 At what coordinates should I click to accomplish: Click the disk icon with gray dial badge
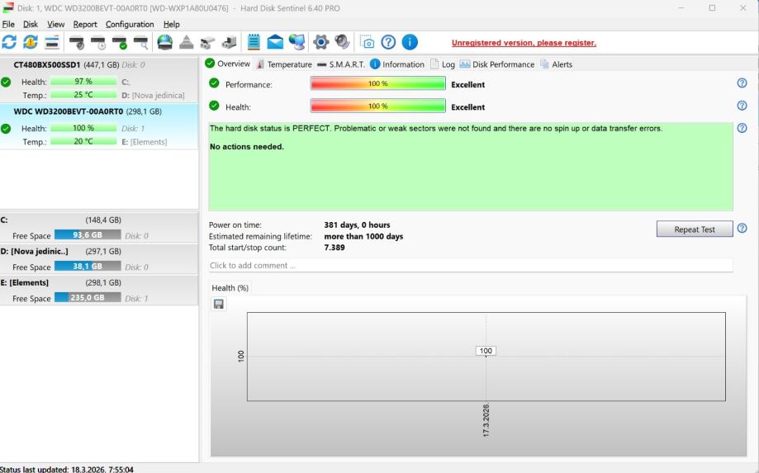(77, 43)
